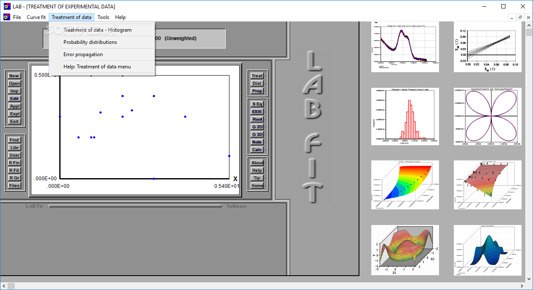Click the Calc button
533x290 pixels.
point(257,150)
